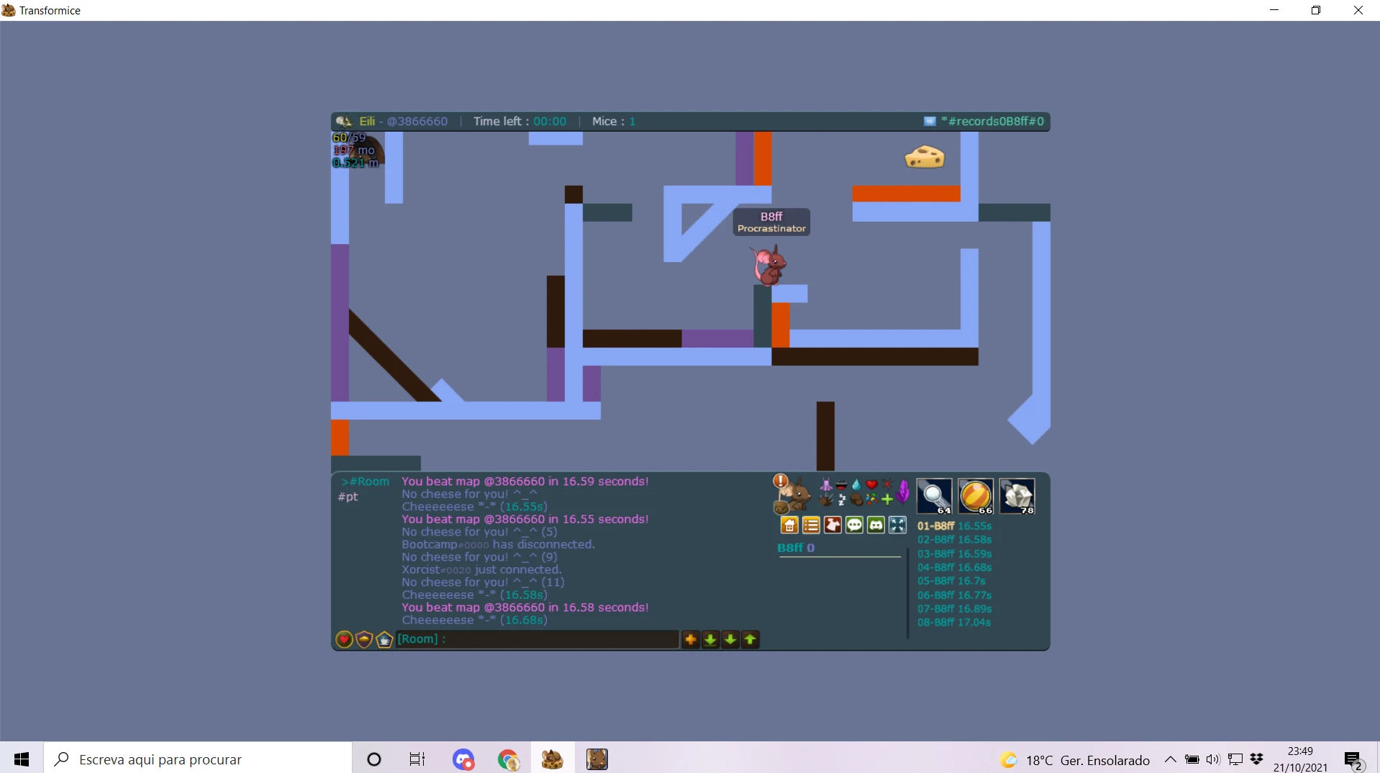Open the cafe teacup pentagon icon
The height and width of the screenshot is (773, 1380).
tap(384, 639)
